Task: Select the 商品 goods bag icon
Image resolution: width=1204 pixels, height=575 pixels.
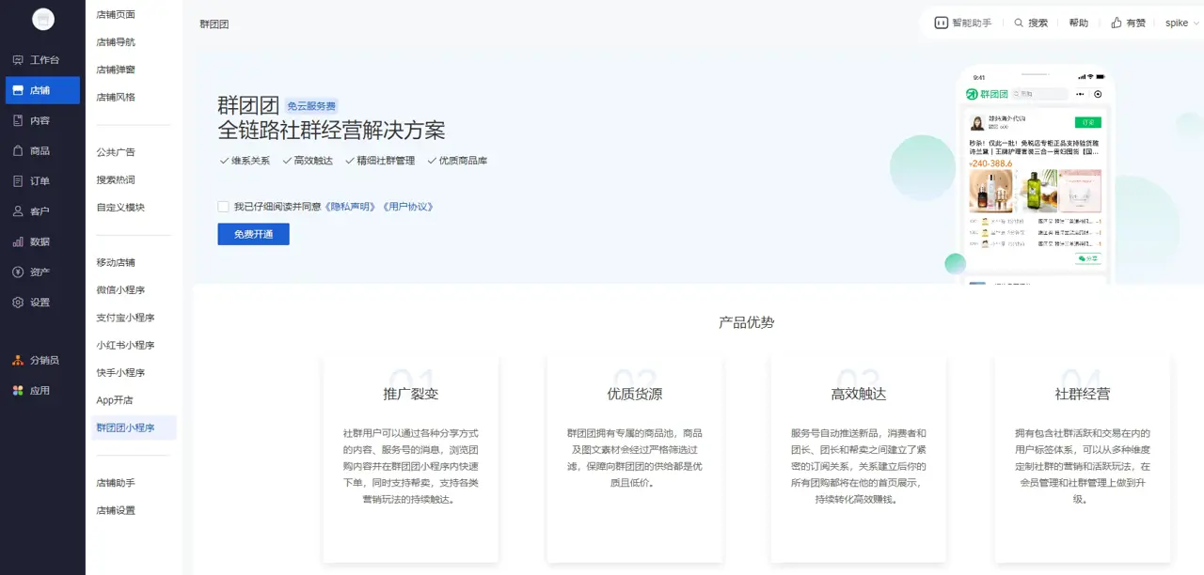Action: click(x=18, y=150)
